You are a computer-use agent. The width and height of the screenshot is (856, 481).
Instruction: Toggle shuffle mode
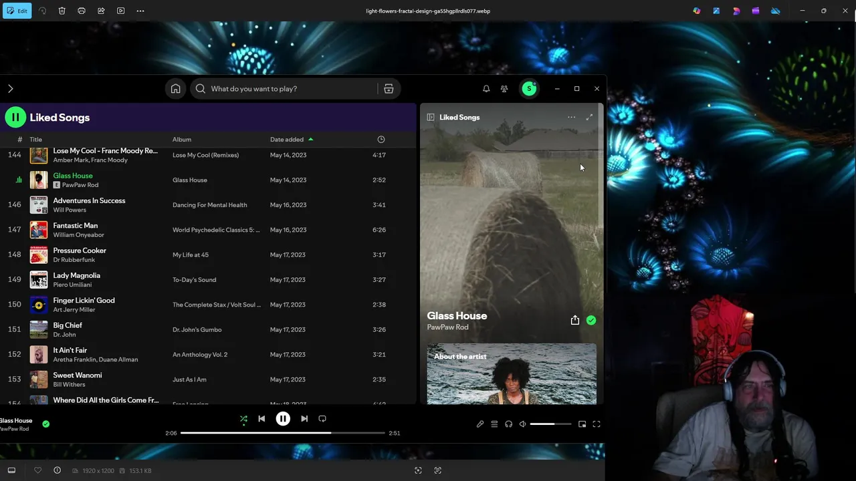[x=243, y=419]
